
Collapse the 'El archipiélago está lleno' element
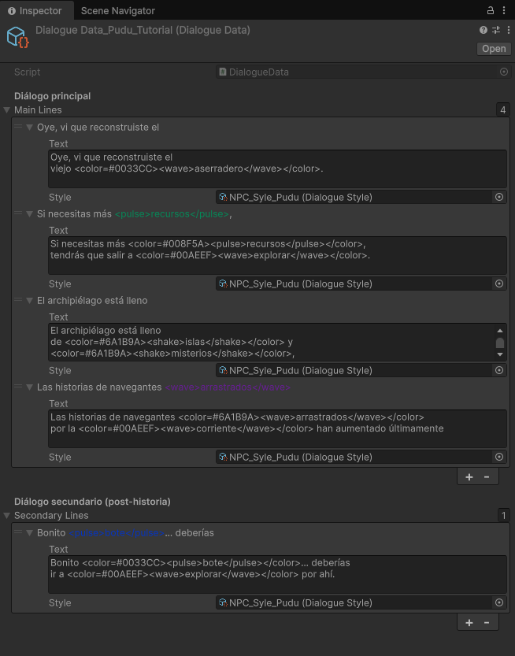pyautogui.click(x=29, y=300)
